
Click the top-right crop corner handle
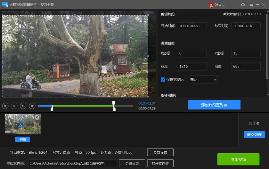point(148,15)
